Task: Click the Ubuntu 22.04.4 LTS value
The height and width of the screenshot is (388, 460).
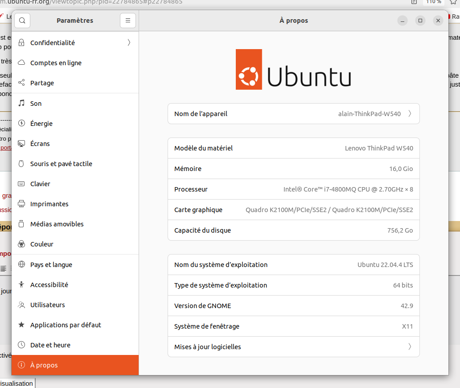Action: pos(385,264)
